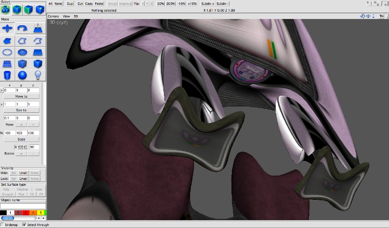Pick the Move mode arrows icon
389x228 pixels.
[x=7, y=28]
